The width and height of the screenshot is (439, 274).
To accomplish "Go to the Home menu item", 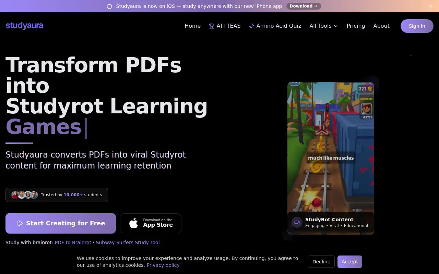I will 192,26.
